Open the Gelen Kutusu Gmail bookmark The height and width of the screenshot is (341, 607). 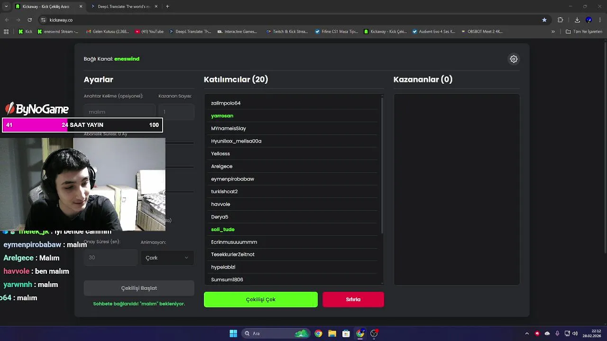click(x=108, y=32)
